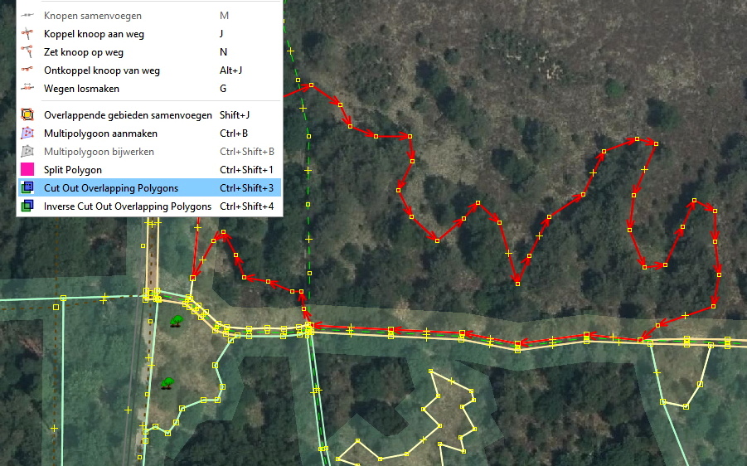Select Overlappende gebieden samenvoegen

point(149,114)
